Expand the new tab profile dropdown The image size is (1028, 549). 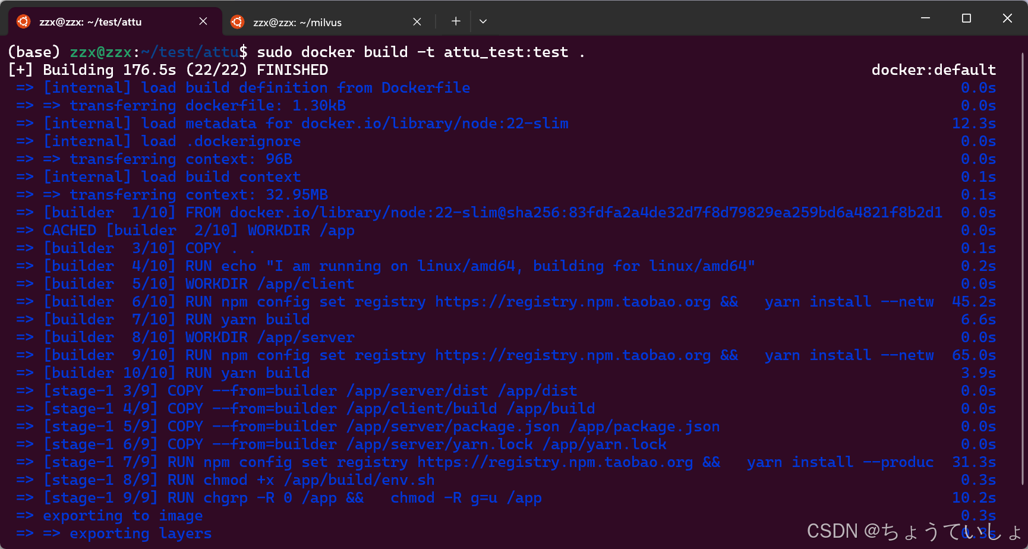(x=483, y=21)
